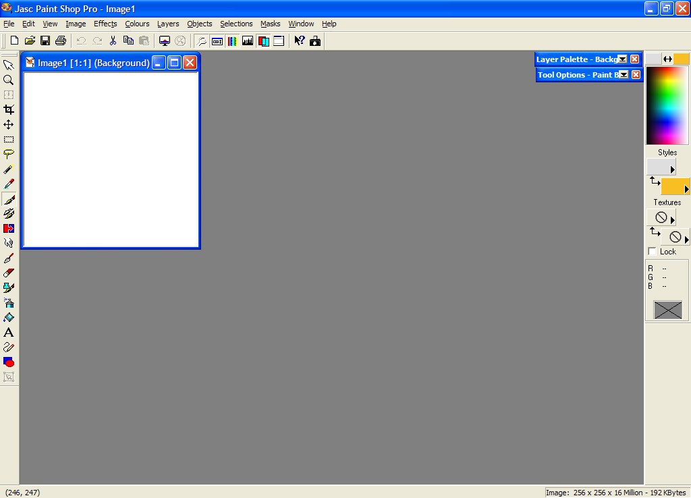Toggle the Colour Palette visibility
The image size is (691, 498).
232,41
